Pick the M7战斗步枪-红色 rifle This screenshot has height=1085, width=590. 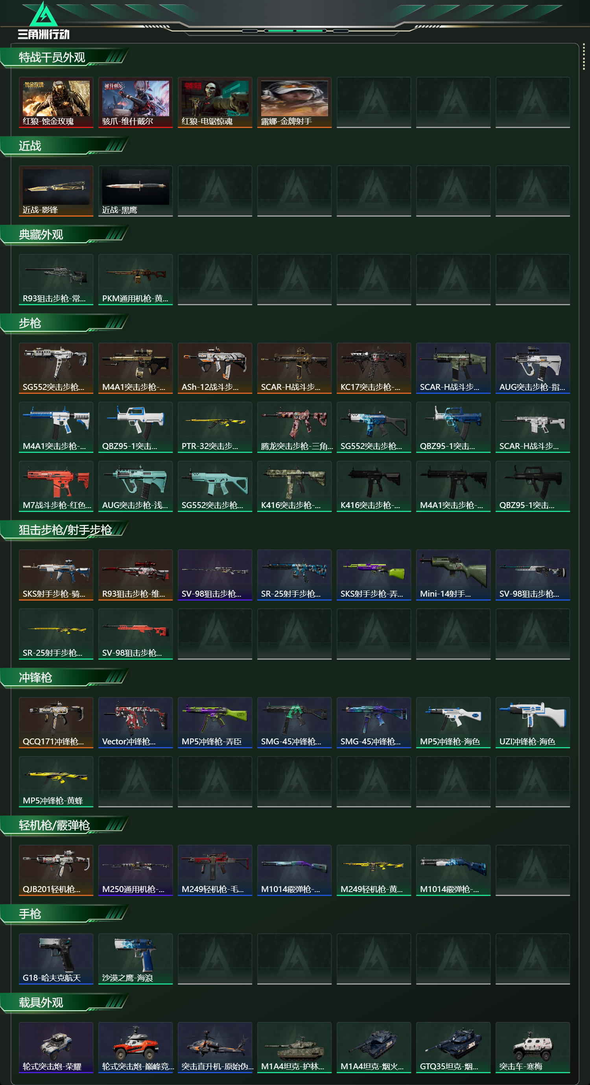56,486
